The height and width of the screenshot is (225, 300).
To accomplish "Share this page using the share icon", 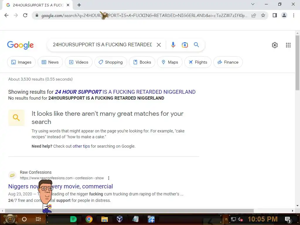I will coord(254,15).
